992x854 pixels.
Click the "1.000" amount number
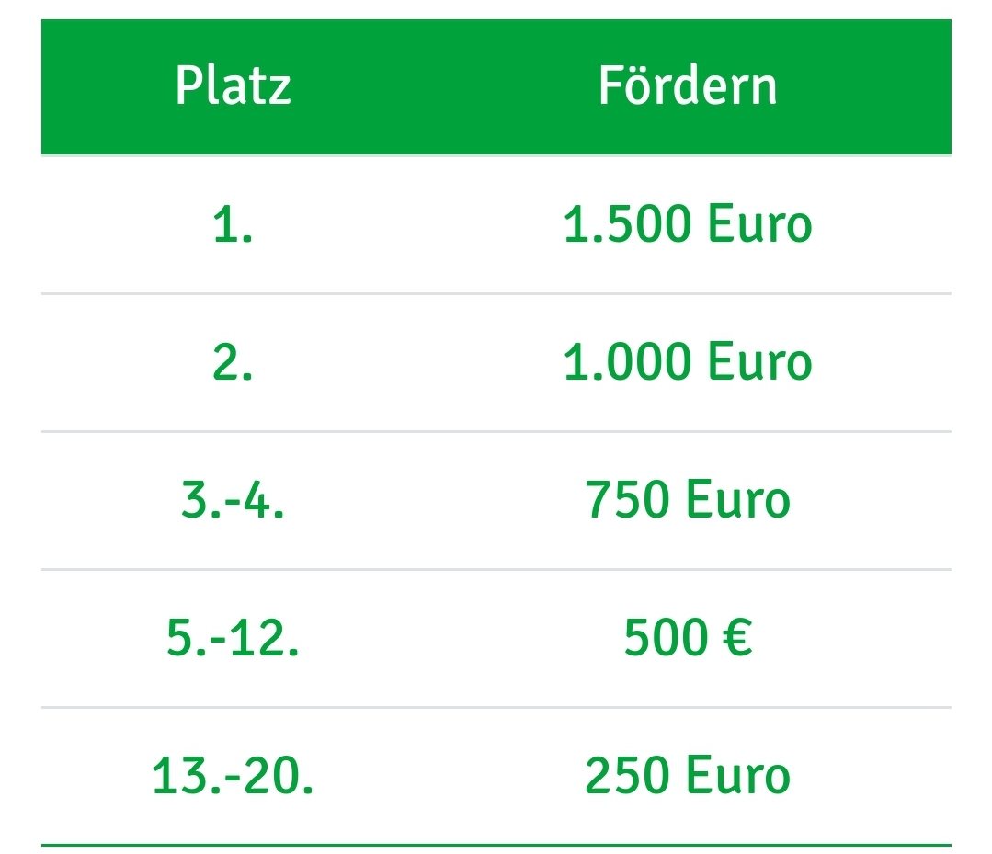point(627,363)
